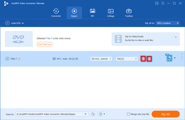The height and width of the screenshot is (120, 185).
Task: Switch to the Toolbox tab
Action: tap(129, 13)
